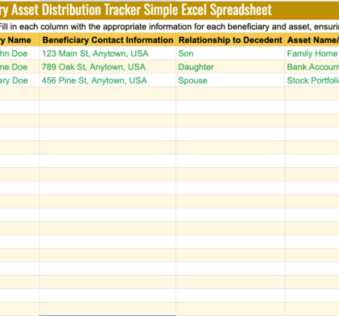Select the 'Spouse' relationship cell
The image size is (339, 316).
point(231,81)
